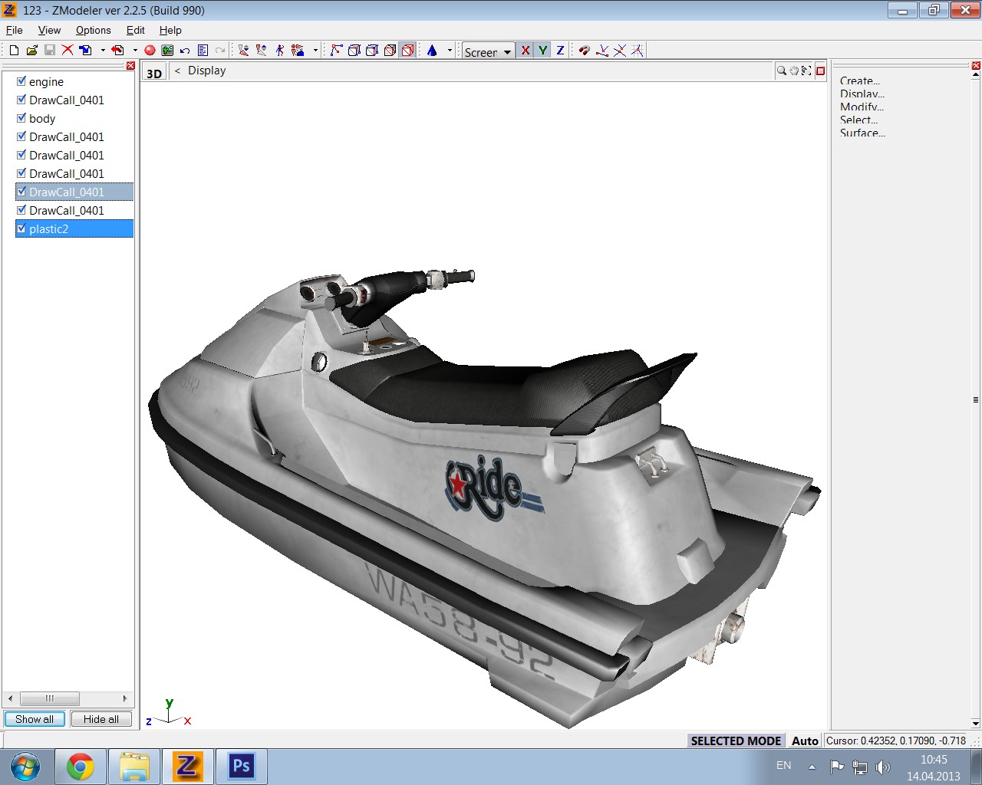
Task: Uncheck the engine object checkbox
Action: click(21, 81)
